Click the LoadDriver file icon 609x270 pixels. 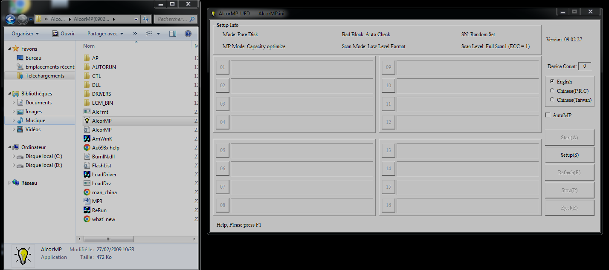[87, 174]
